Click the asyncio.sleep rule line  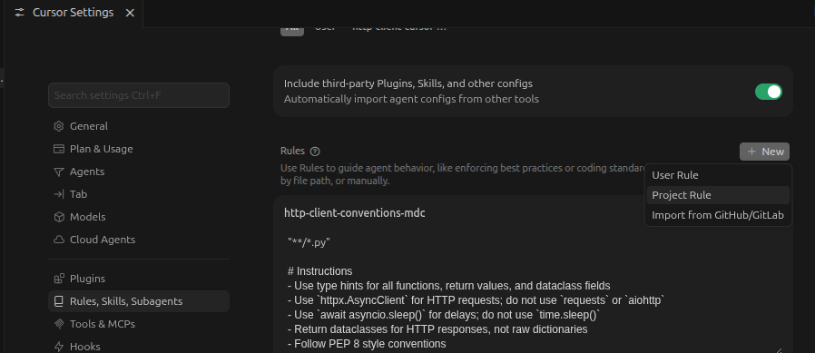(x=444, y=315)
